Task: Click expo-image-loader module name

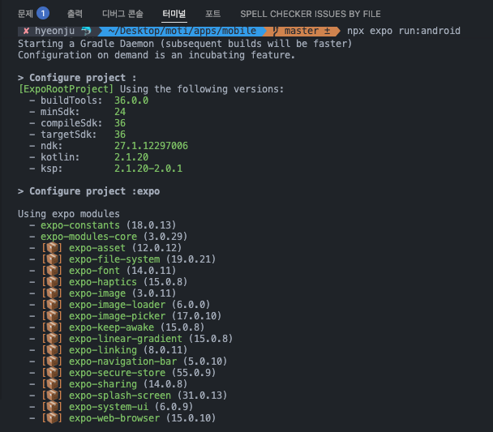Action: point(117,305)
